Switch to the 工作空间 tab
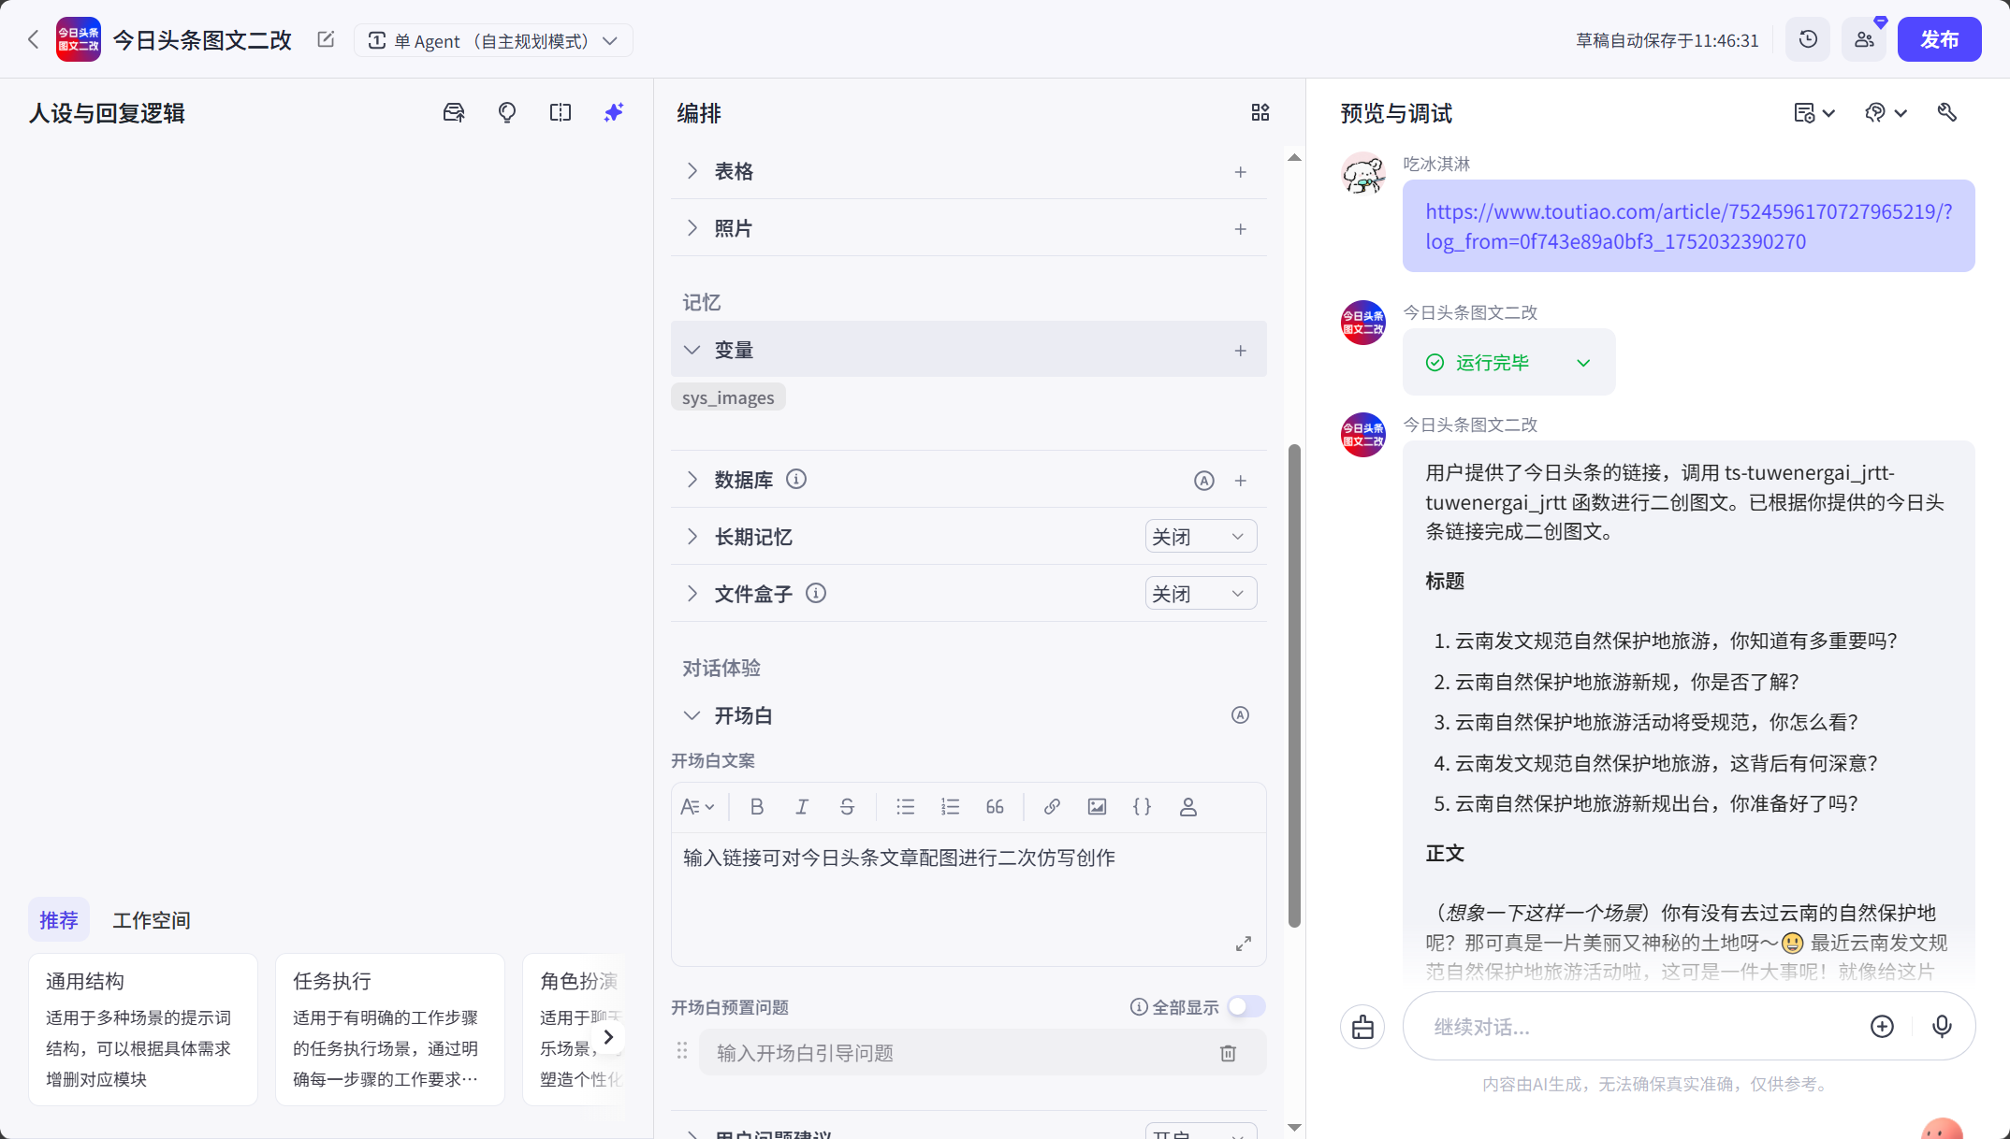 151,919
